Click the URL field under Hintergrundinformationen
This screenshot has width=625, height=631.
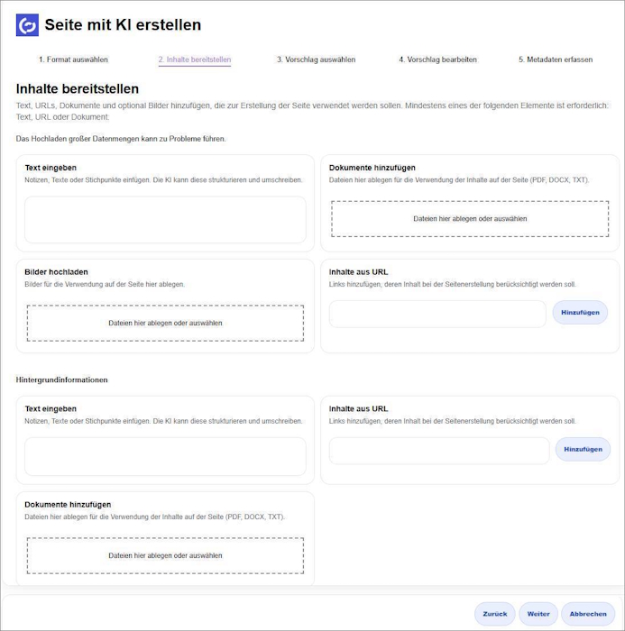coord(438,450)
